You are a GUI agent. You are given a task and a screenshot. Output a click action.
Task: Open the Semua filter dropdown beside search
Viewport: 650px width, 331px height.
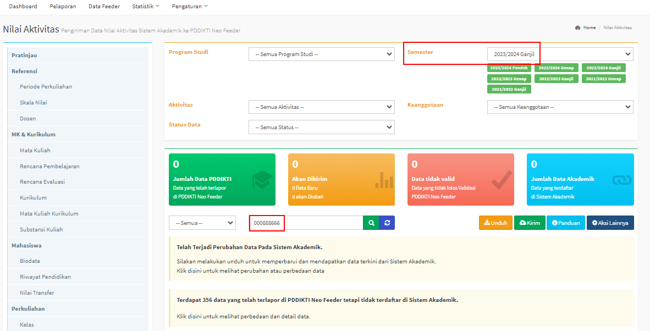[x=202, y=223]
